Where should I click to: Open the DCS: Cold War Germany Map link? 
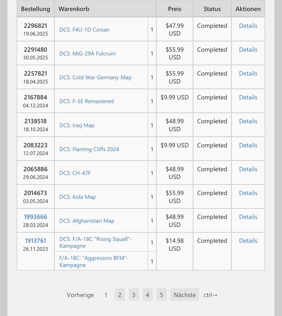(x=95, y=78)
